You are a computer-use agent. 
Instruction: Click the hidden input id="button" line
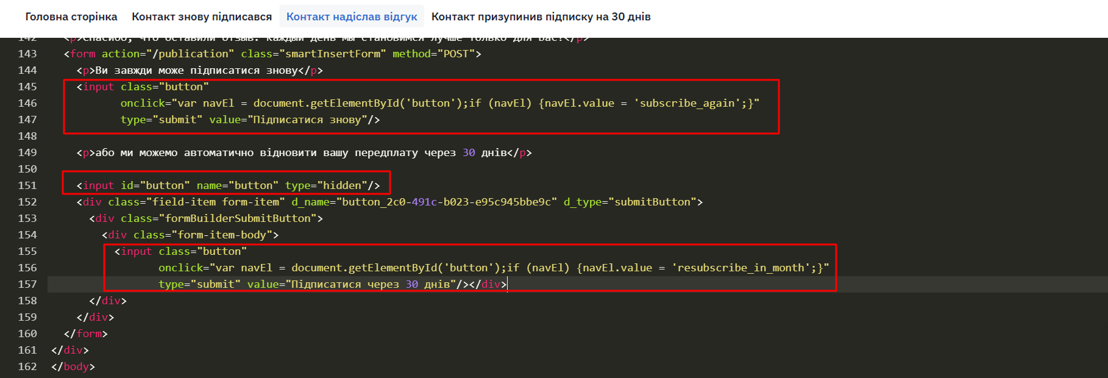click(228, 185)
